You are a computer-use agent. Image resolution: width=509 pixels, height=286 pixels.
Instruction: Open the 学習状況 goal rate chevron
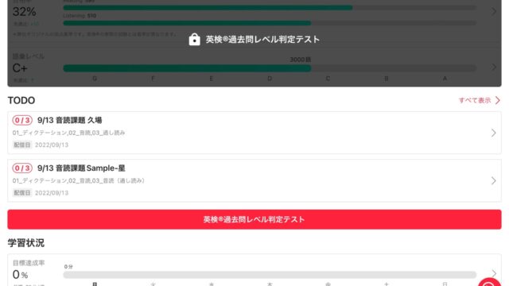pos(494,273)
